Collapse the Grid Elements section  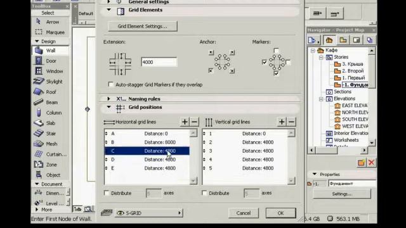click(108, 10)
